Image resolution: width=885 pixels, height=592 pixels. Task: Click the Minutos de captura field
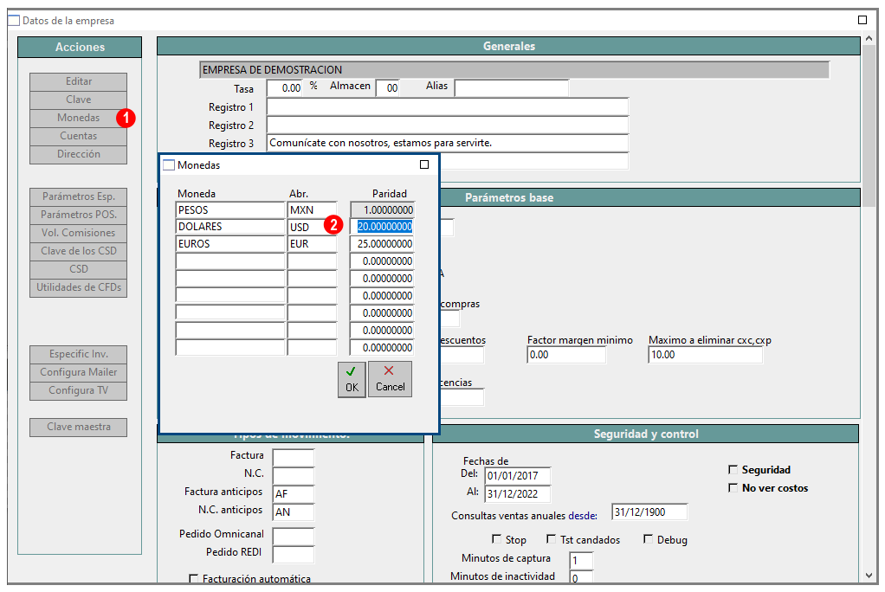click(x=581, y=560)
